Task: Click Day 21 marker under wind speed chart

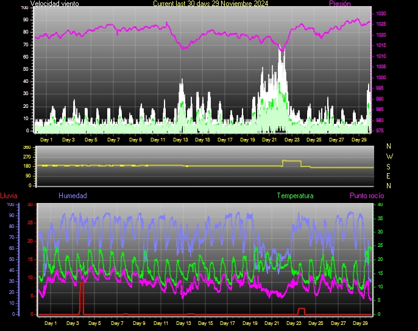Action: [270, 140]
